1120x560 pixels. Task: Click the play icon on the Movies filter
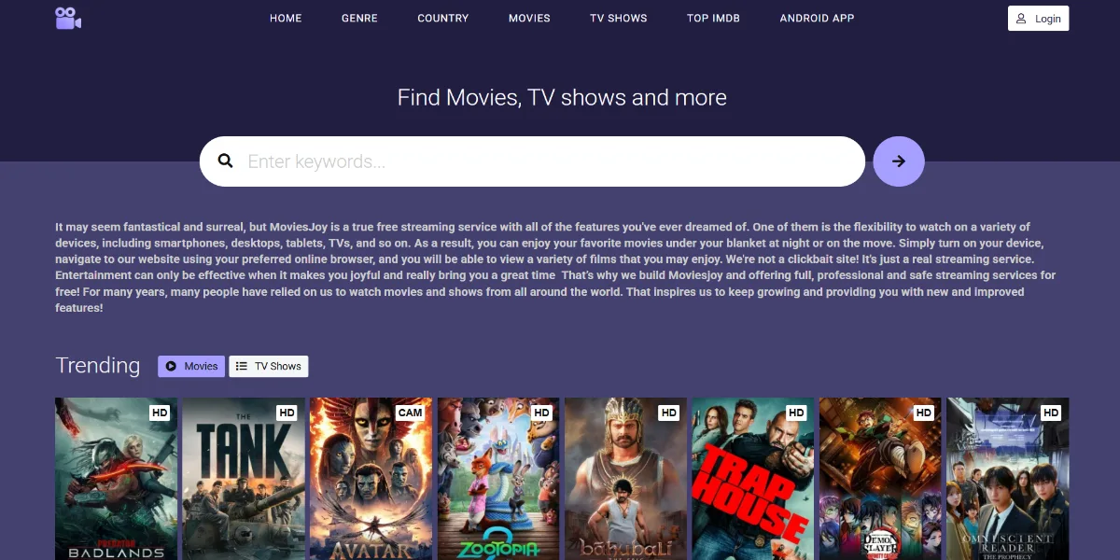tap(171, 366)
